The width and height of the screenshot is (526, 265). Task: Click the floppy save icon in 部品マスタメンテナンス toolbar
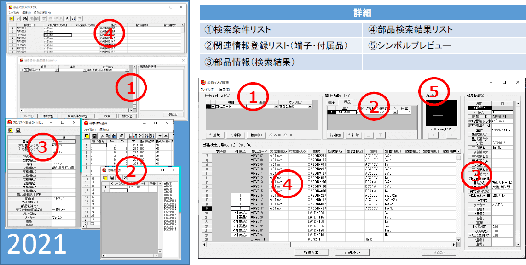18,18
